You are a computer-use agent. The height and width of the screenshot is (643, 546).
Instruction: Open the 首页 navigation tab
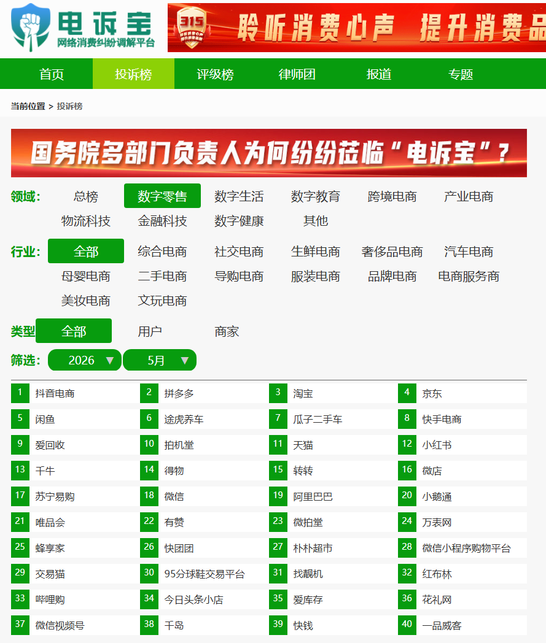[52, 74]
